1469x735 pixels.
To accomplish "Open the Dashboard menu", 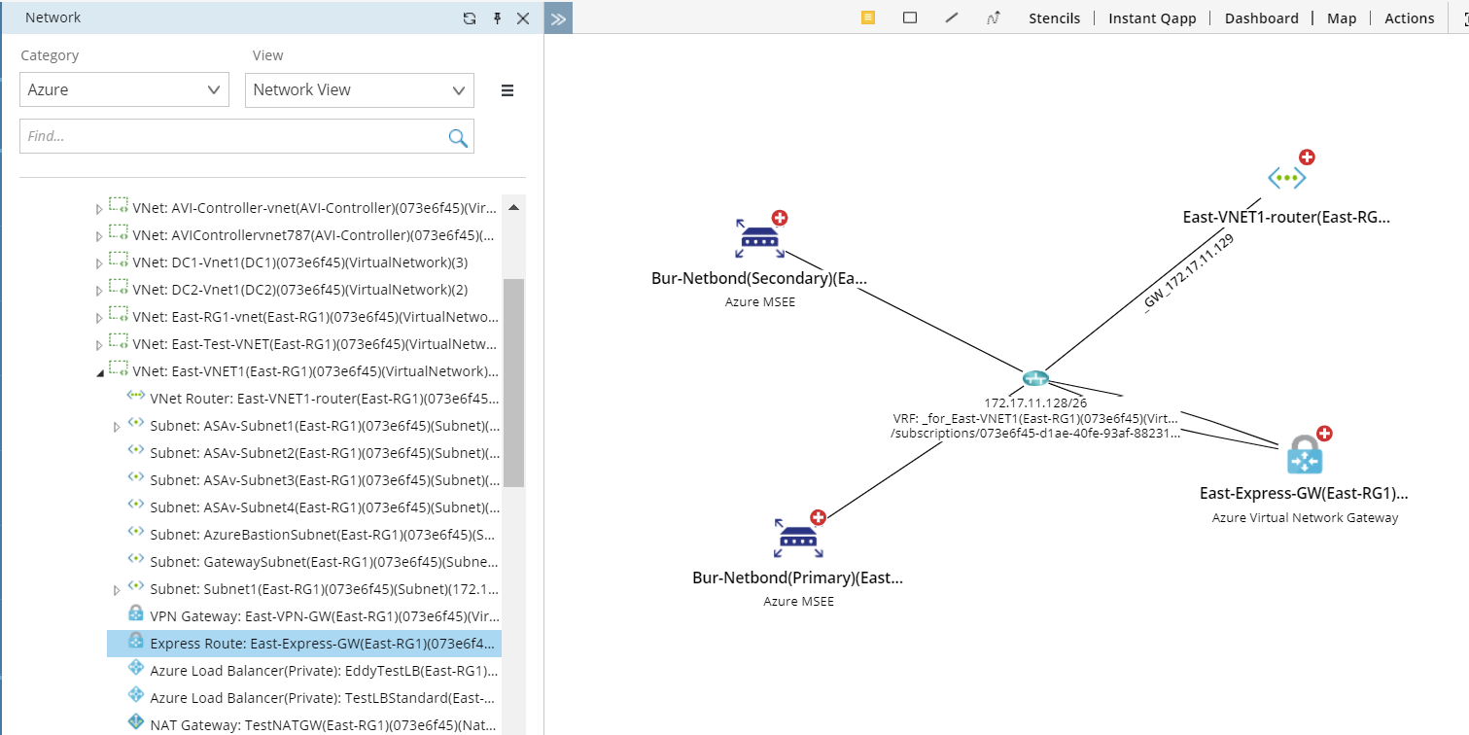I will pyautogui.click(x=1262, y=18).
